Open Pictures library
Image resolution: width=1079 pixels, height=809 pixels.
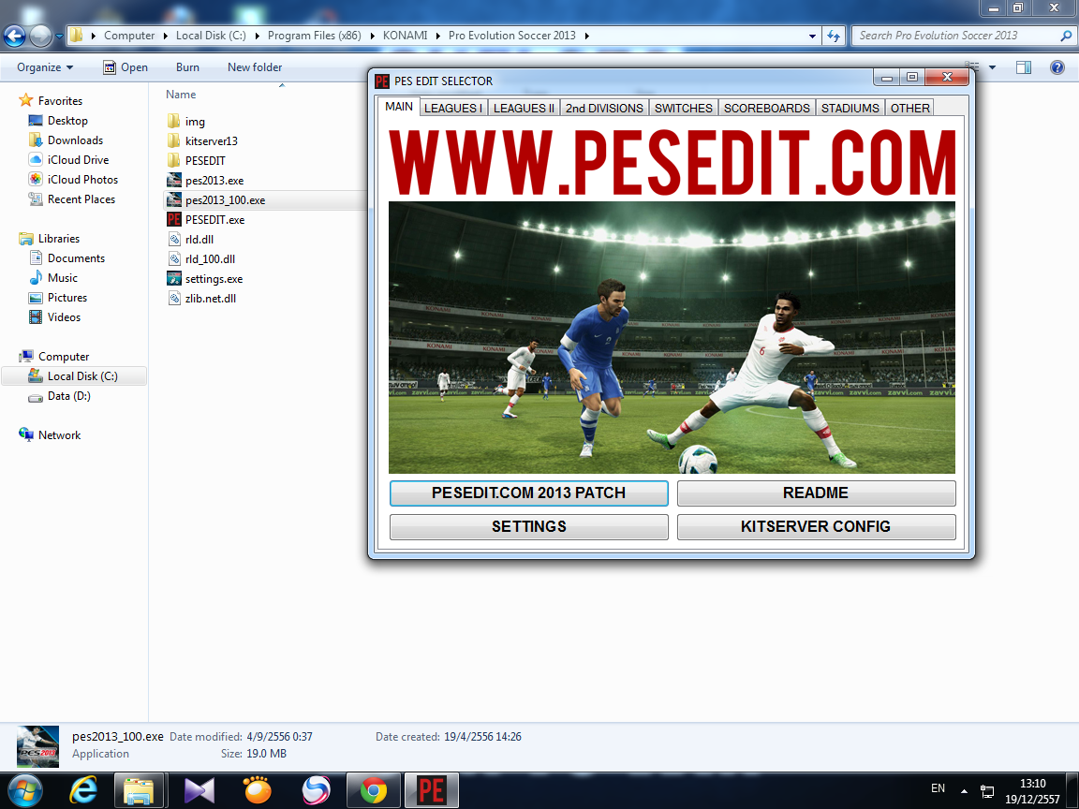[67, 298]
